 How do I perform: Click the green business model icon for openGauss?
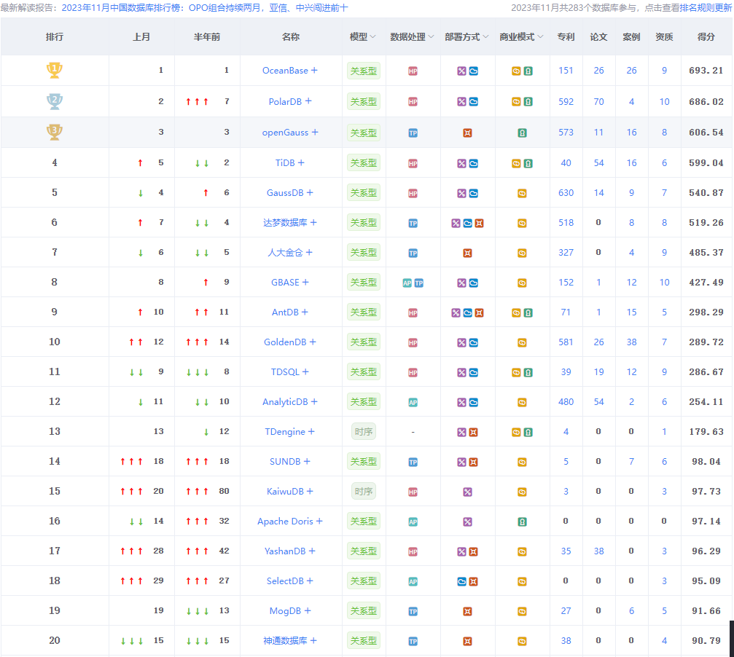pyautogui.click(x=522, y=133)
